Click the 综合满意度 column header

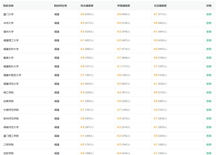(87, 6)
